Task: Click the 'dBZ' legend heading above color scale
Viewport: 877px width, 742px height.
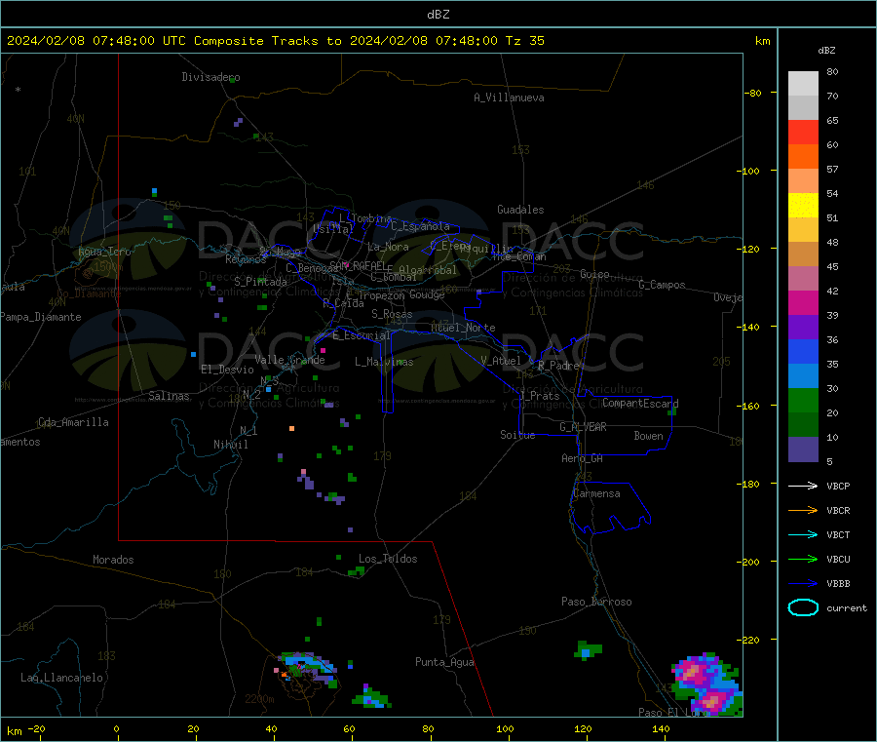Action: pos(826,51)
